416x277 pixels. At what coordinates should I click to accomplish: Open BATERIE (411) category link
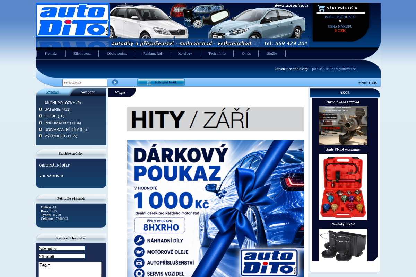click(x=58, y=109)
